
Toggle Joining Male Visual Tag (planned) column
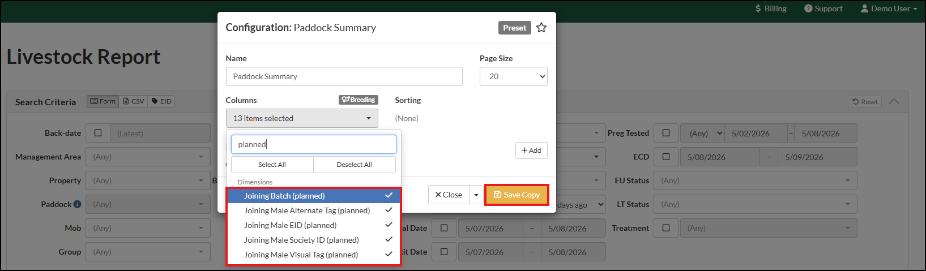coord(314,255)
